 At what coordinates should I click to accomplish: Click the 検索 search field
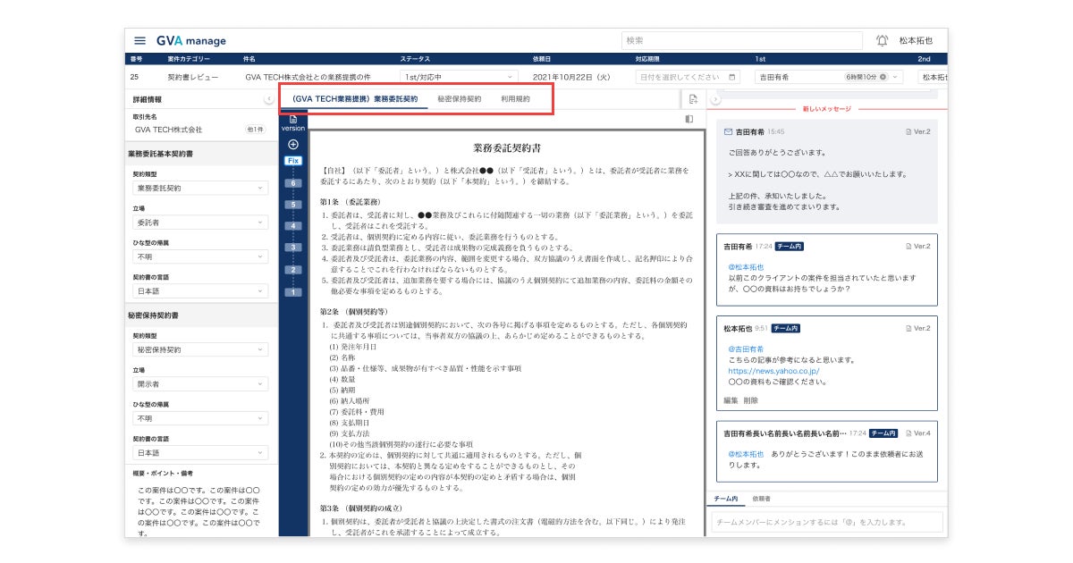pyautogui.click(x=742, y=40)
